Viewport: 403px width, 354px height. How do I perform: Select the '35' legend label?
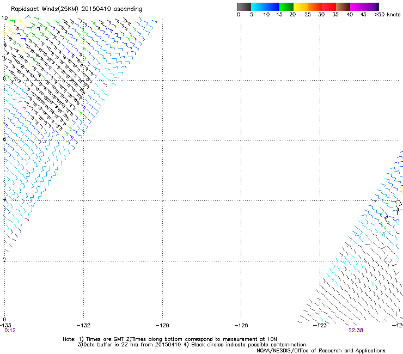pyautogui.click(x=335, y=15)
